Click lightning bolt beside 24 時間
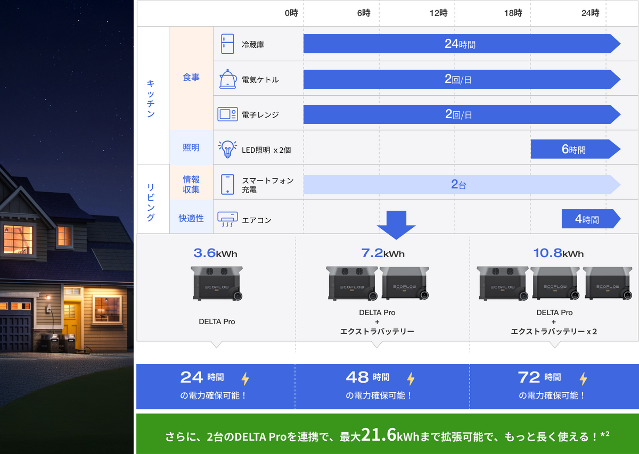Viewport: 639px width, 454px height. coord(245,378)
